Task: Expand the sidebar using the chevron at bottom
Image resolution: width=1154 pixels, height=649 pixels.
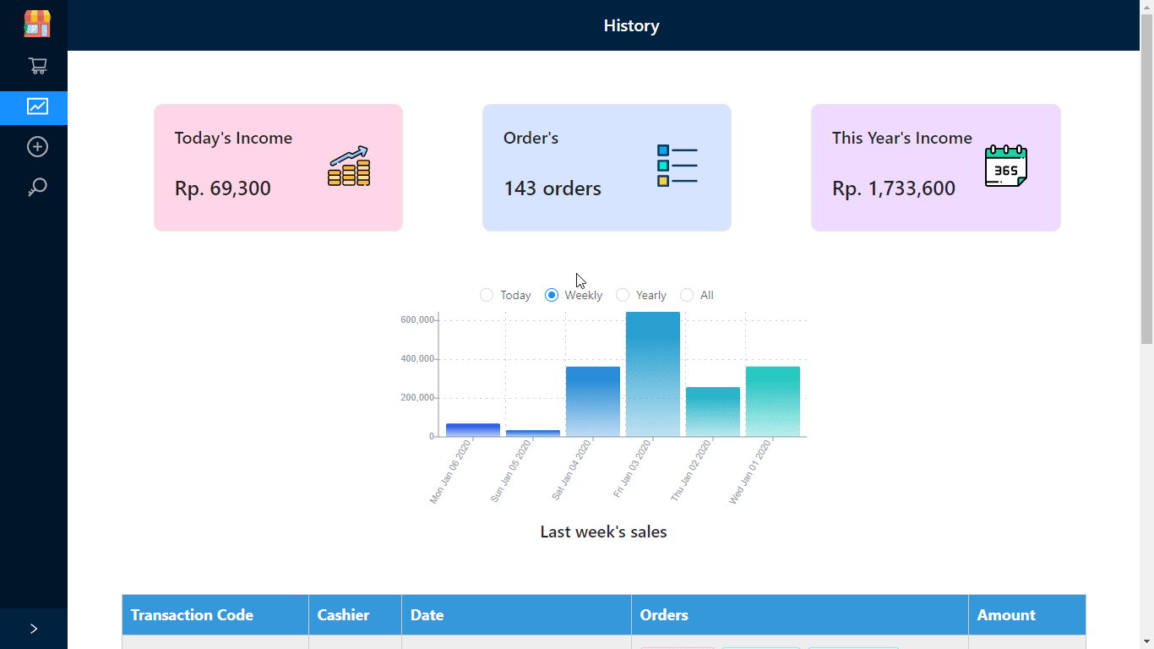Action: pos(34,628)
